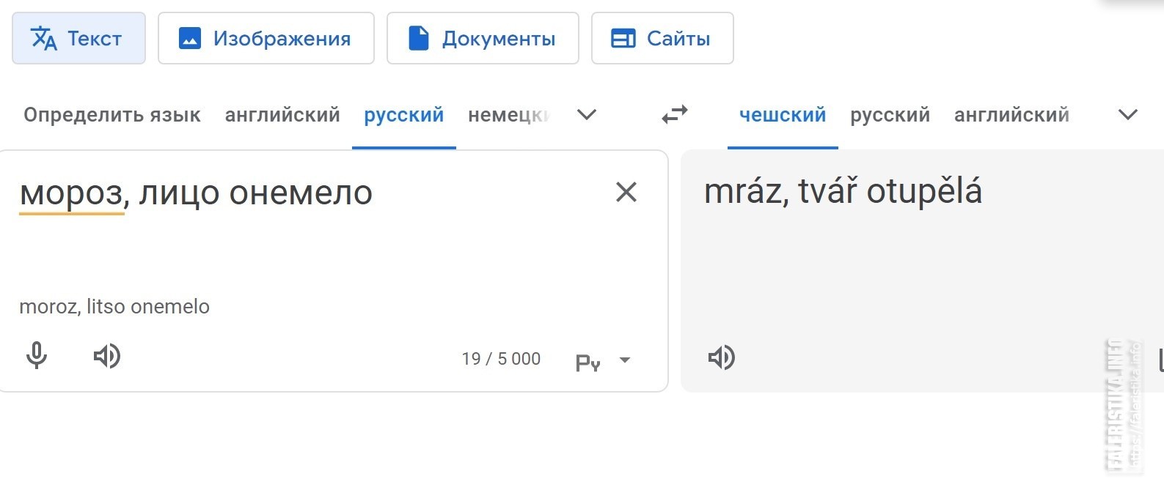This screenshot has height=487, width=1164.
Task: Set target language to русский
Action: [890, 115]
